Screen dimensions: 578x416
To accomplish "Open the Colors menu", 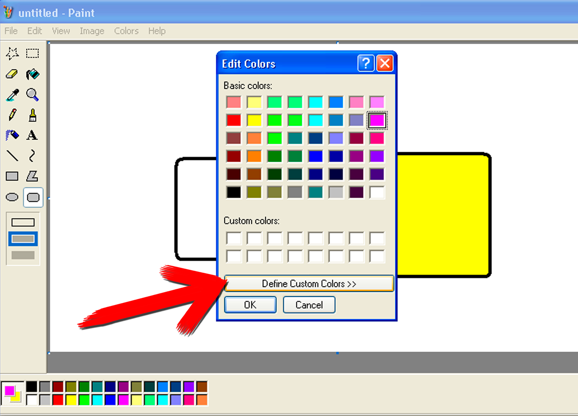I will tap(126, 30).
